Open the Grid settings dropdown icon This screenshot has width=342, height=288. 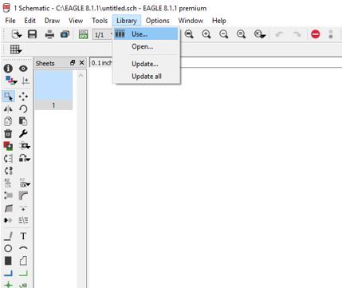[16, 49]
